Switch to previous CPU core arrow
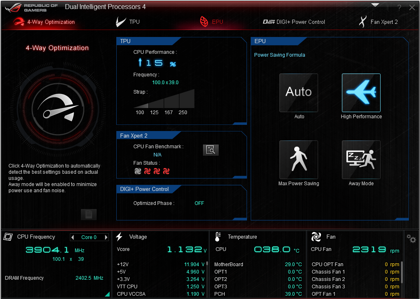Viewport: 420px width, 299px height. [x=73, y=237]
